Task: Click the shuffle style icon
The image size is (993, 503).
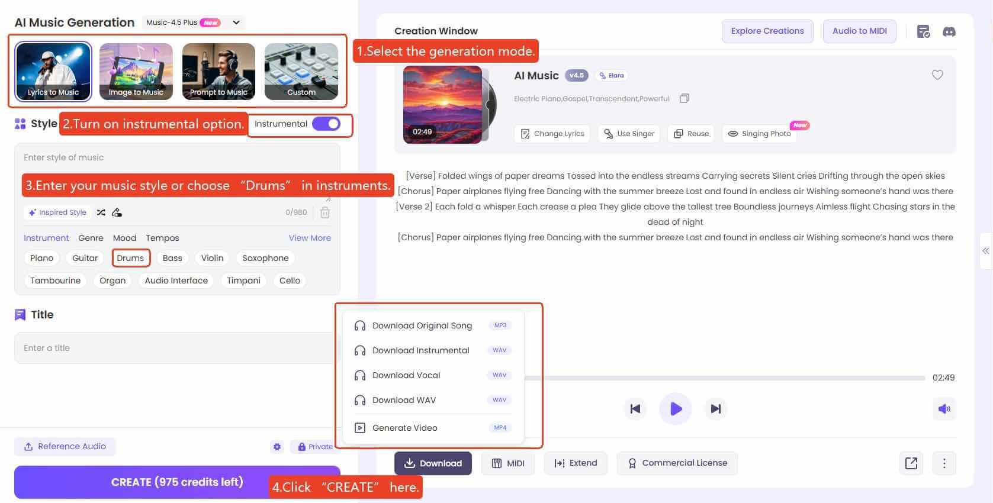Action: (101, 212)
